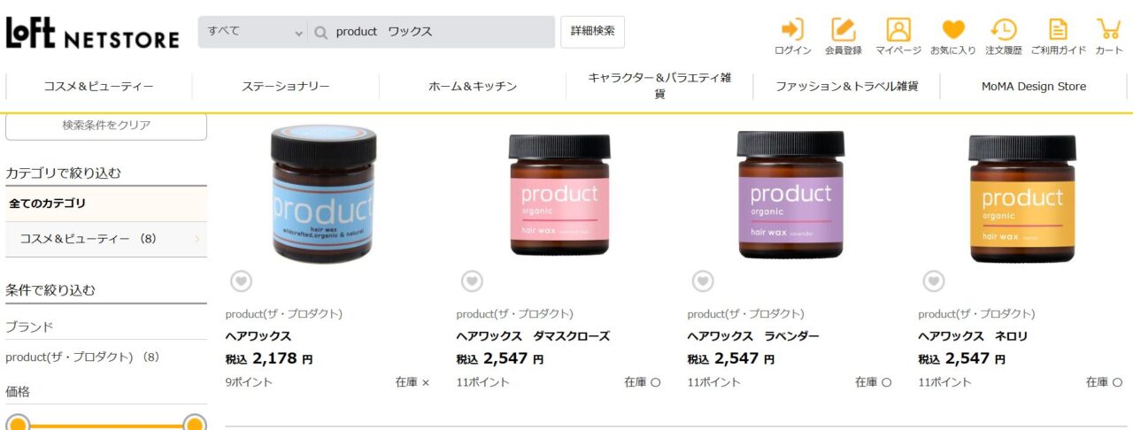Image resolution: width=1133 pixels, height=430 pixels.
Task: Click 検索条件をクリア clear filters button
Action: 106,126
